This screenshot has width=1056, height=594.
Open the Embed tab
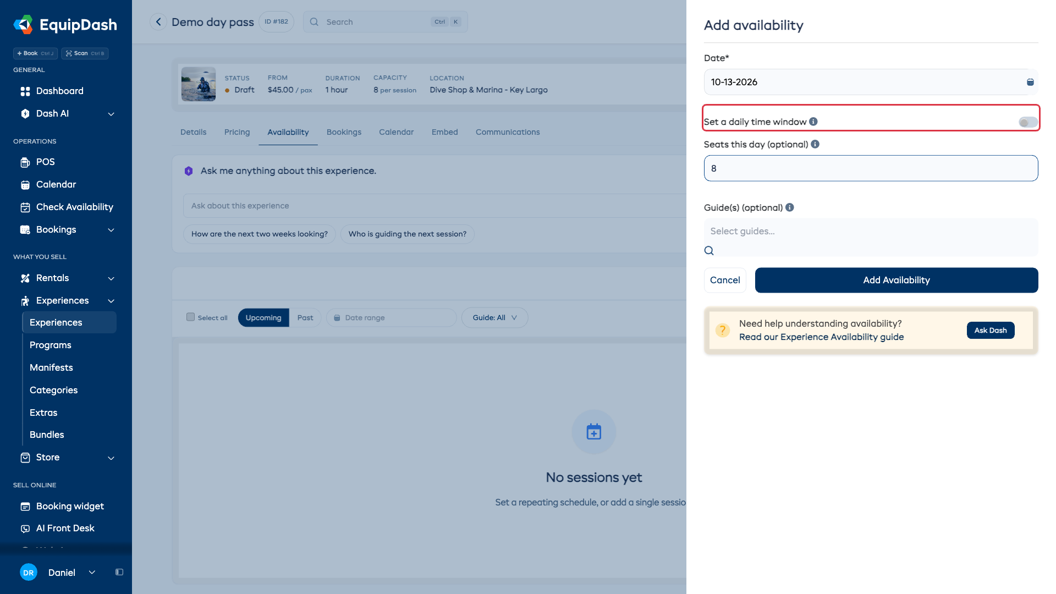click(x=445, y=132)
